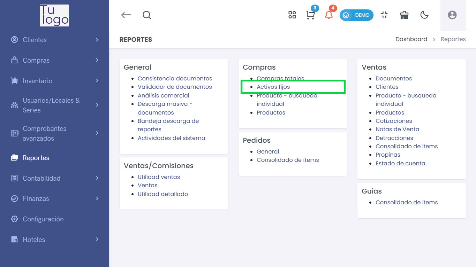
Task: Click the fullscreen collapse icon
Action: [x=384, y=15]
